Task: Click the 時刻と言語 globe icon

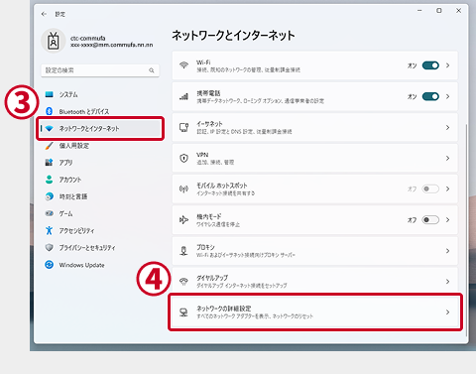Action: coord(50,196)
